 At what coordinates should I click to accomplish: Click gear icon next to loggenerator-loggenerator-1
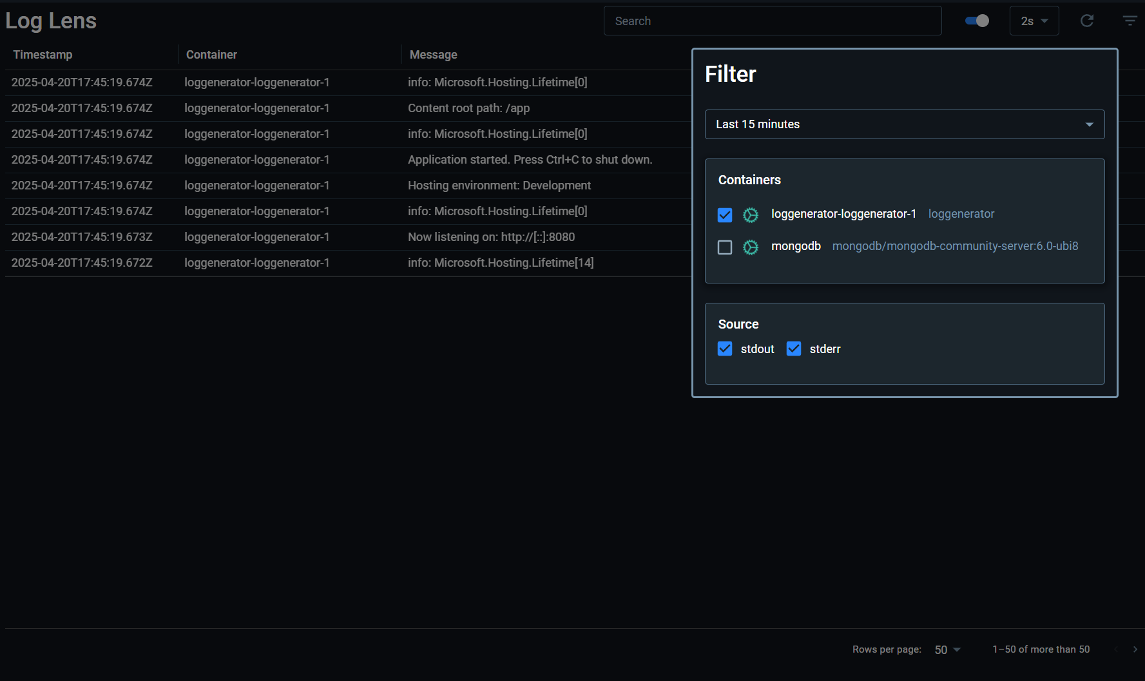(x=751, y=215)
